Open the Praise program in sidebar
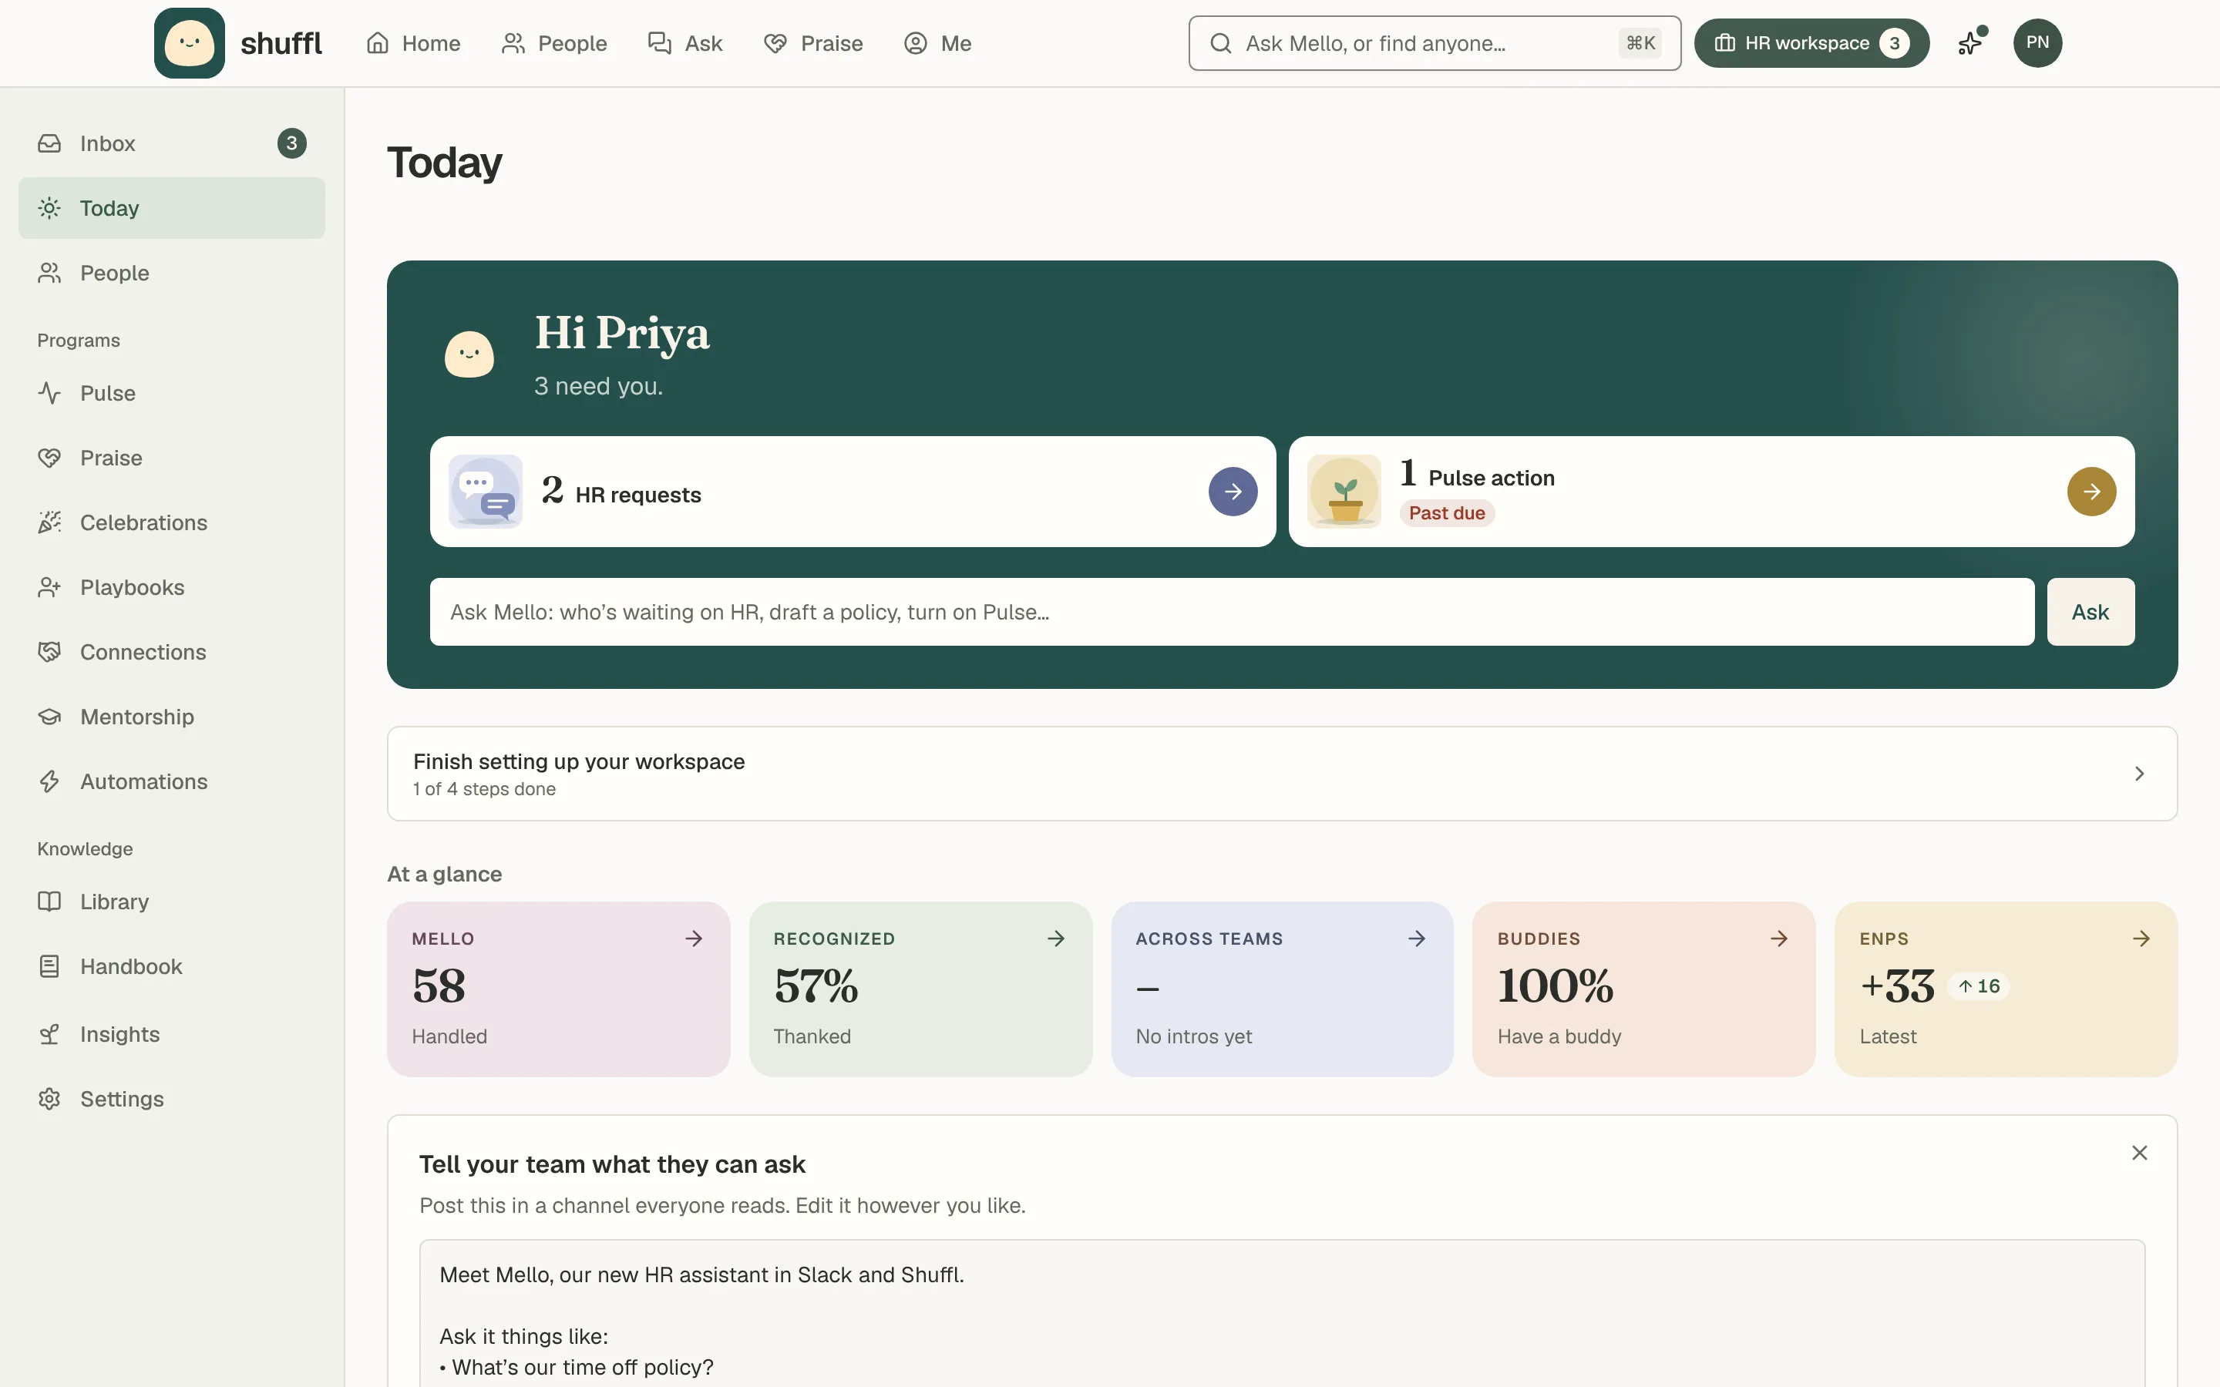 tap(172, 458)
